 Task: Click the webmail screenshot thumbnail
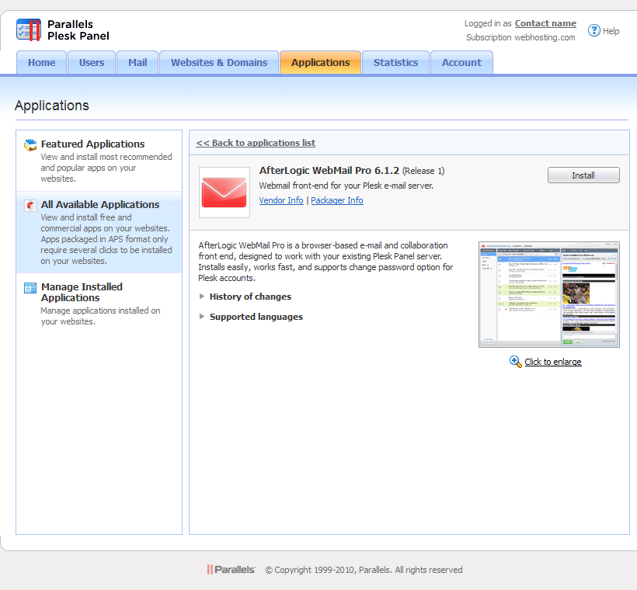pos(548,294)
